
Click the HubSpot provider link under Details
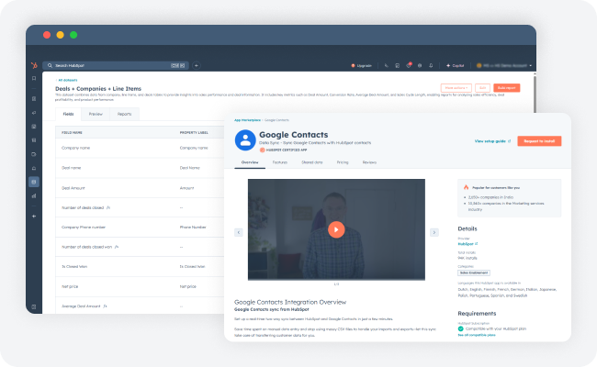point(467,244)
